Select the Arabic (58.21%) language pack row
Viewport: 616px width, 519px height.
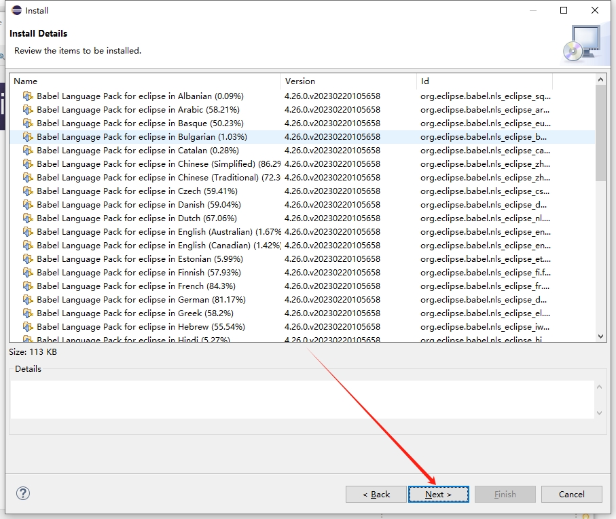[302, 110]
